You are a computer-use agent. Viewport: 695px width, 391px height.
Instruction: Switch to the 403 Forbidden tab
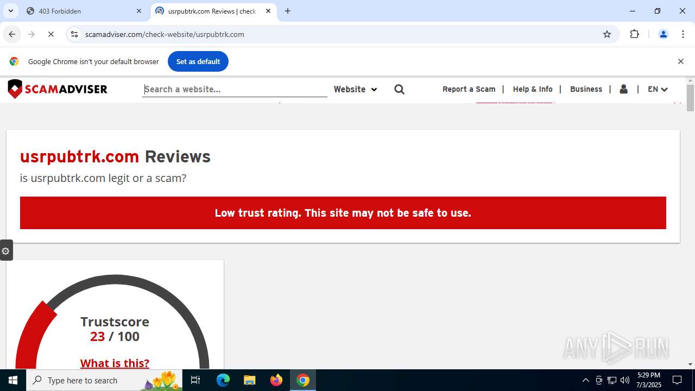[x=84, y=11]
